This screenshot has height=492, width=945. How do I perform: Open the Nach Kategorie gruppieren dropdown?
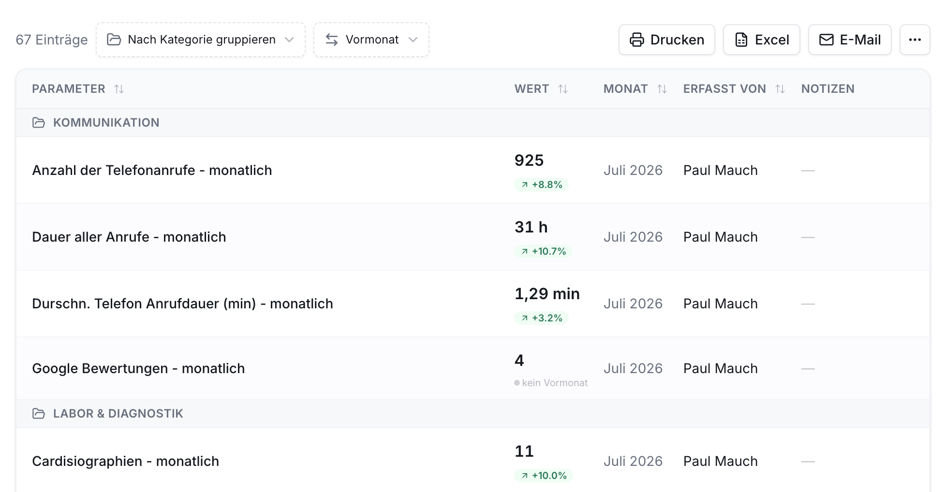(x=201, y=40)
